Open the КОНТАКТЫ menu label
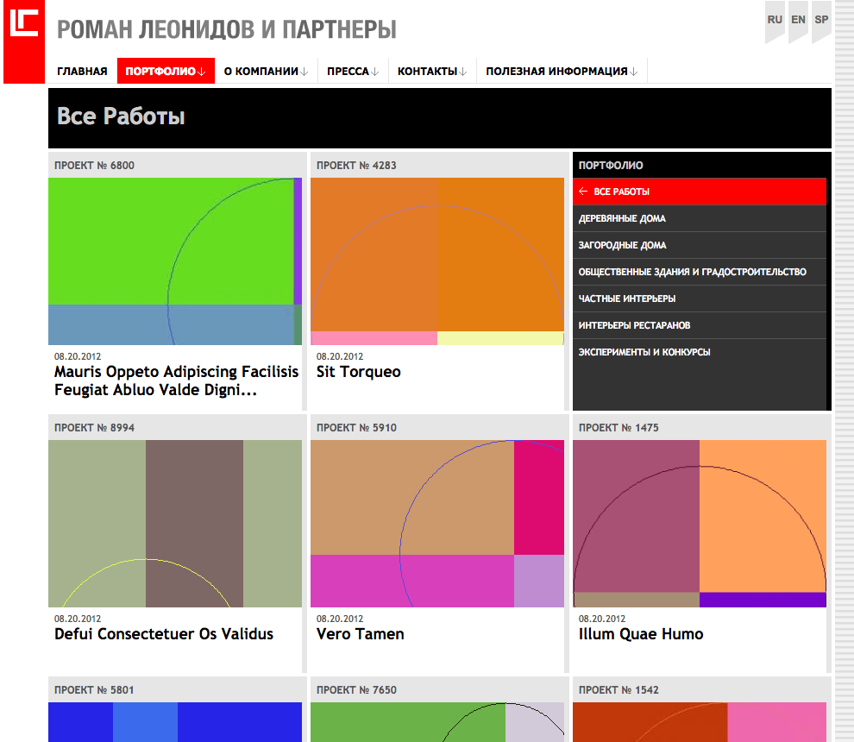 427,72
